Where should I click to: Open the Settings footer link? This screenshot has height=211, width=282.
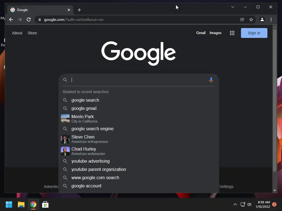tap(226, 187)
